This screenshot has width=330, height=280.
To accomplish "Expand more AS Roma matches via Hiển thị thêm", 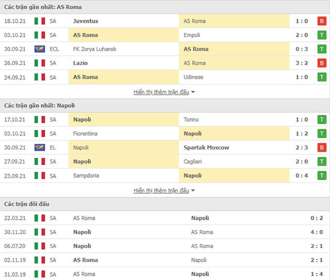I will (x=161, y=92).
